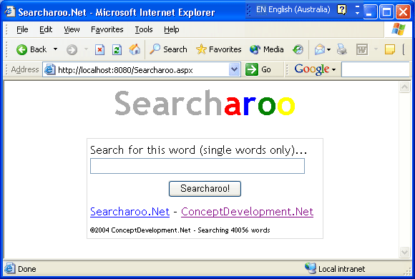Click the Refresh page icon
Screen dimensions: 415x279
point(117,49)
